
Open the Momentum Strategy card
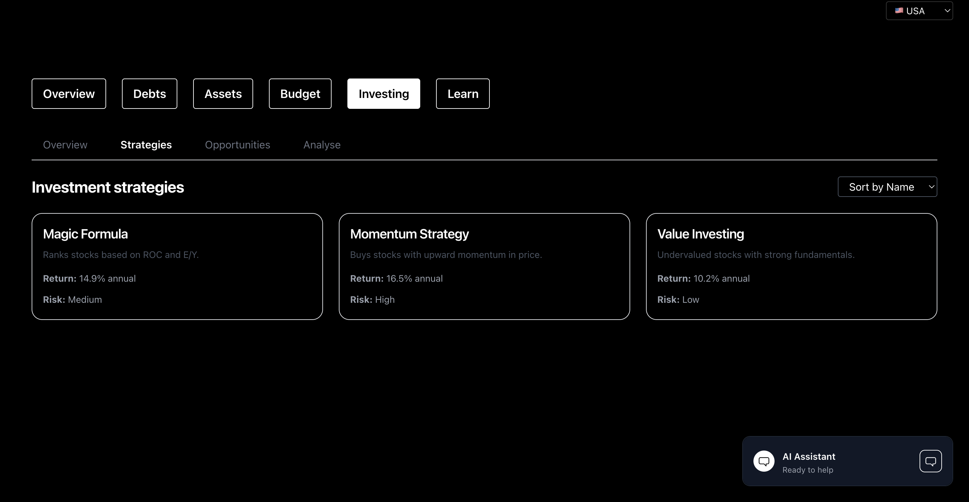[x=484, y=267]
